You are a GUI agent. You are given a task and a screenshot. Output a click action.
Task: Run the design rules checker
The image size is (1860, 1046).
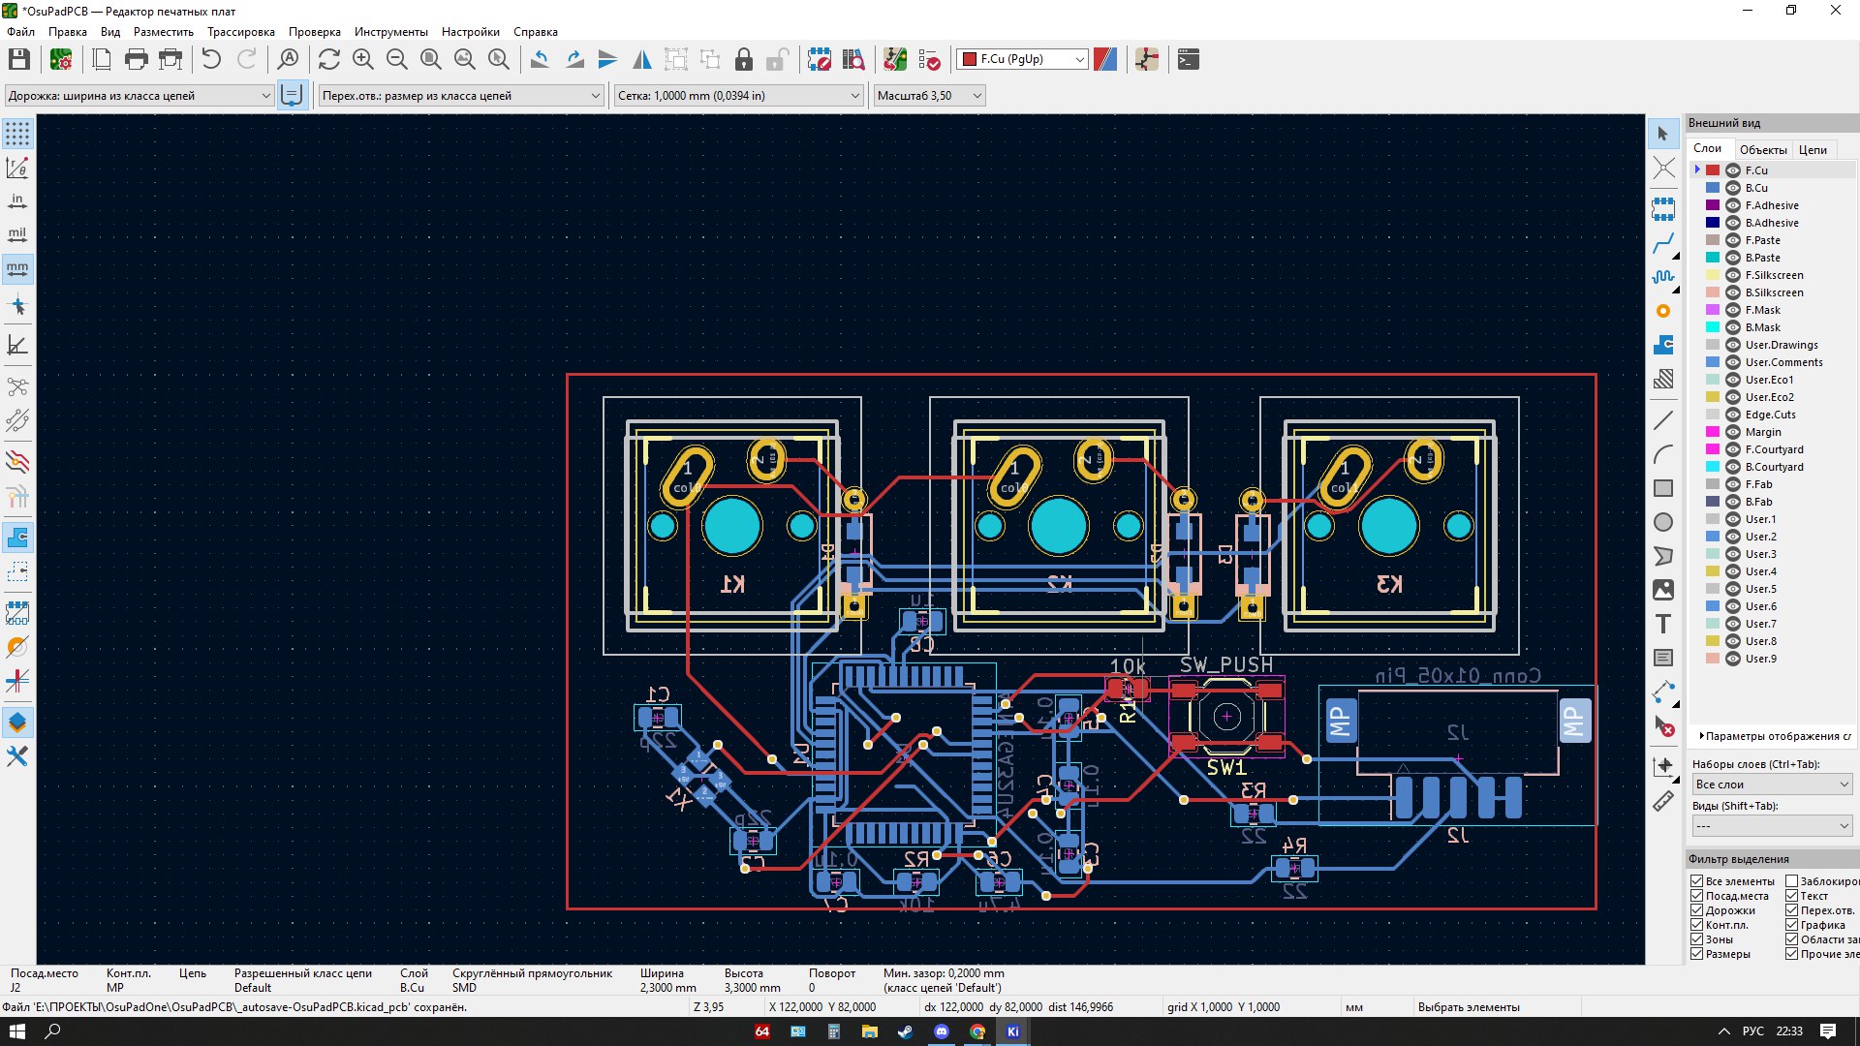point(929,59)
